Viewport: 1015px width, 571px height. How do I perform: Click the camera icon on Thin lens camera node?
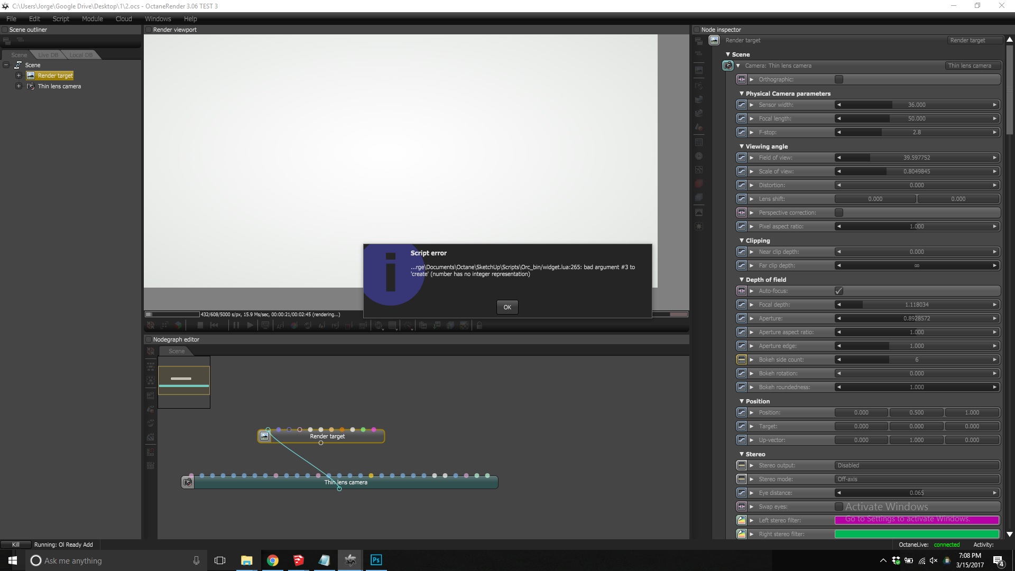click(188, 482)
